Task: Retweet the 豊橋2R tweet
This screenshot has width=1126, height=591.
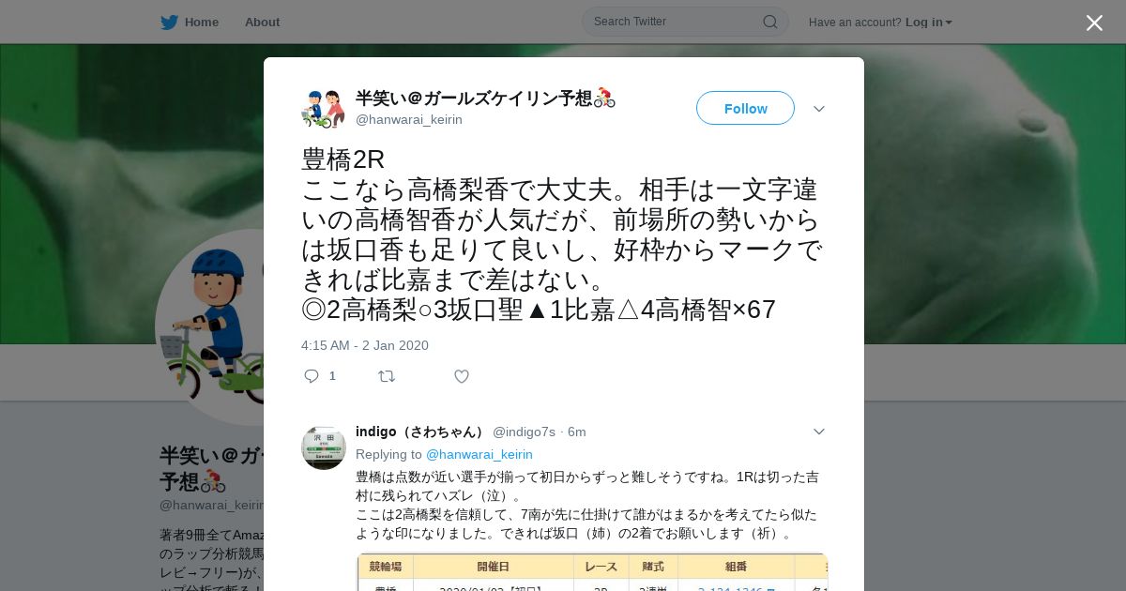Action: (x=387, y=376)
